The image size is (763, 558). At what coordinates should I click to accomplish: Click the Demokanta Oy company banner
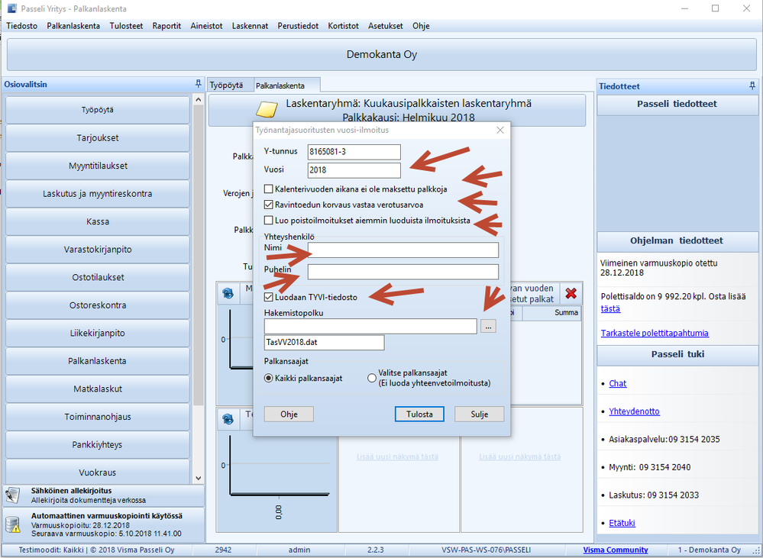click(382, 54)
